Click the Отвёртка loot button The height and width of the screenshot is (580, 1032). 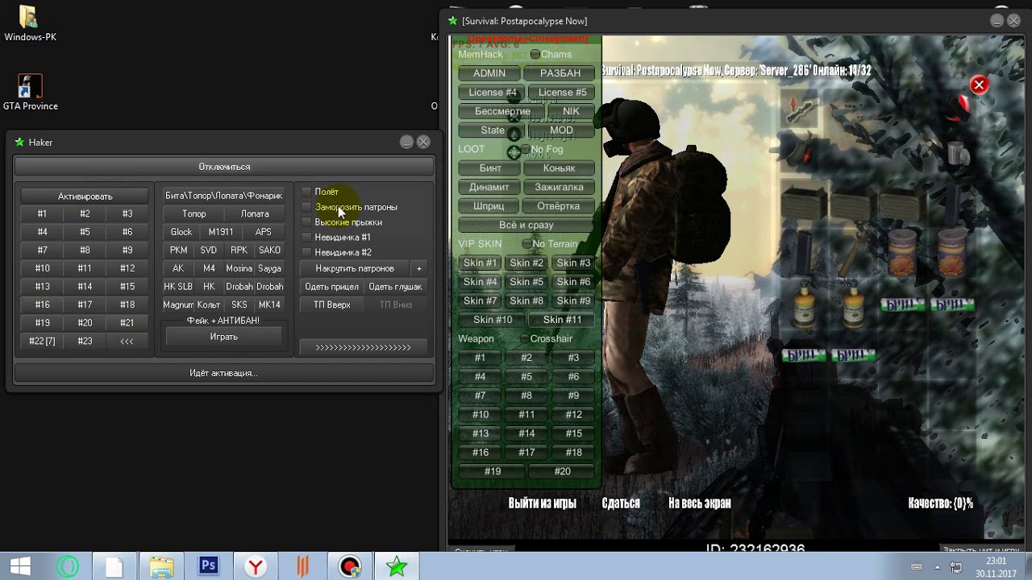click(558, 206)
